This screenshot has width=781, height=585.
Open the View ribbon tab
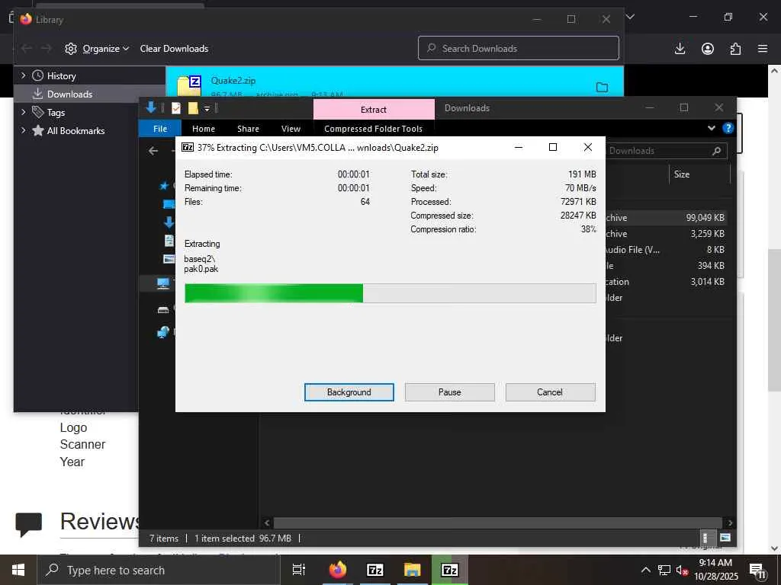tap(291, 128)
